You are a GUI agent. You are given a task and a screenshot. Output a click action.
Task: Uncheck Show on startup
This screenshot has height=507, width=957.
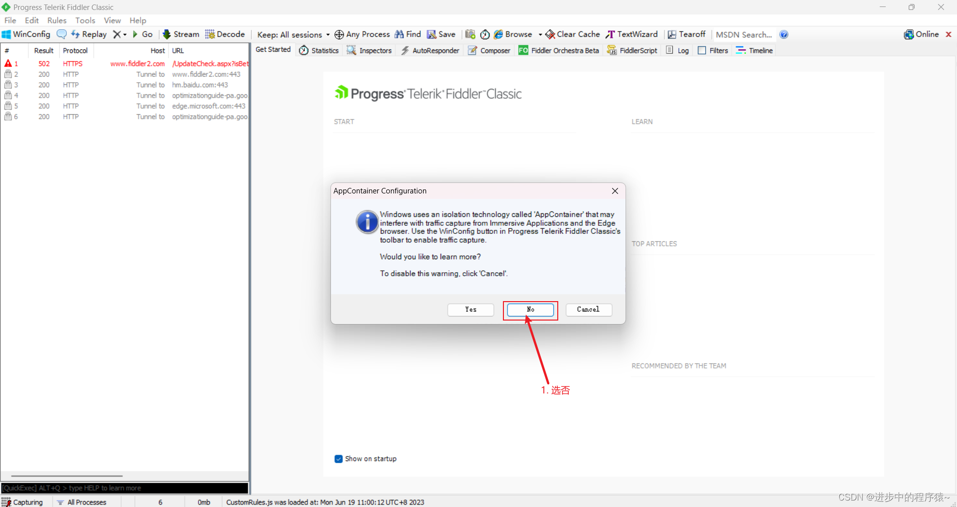point(338,459)
